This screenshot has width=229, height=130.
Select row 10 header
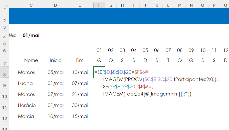4,94
